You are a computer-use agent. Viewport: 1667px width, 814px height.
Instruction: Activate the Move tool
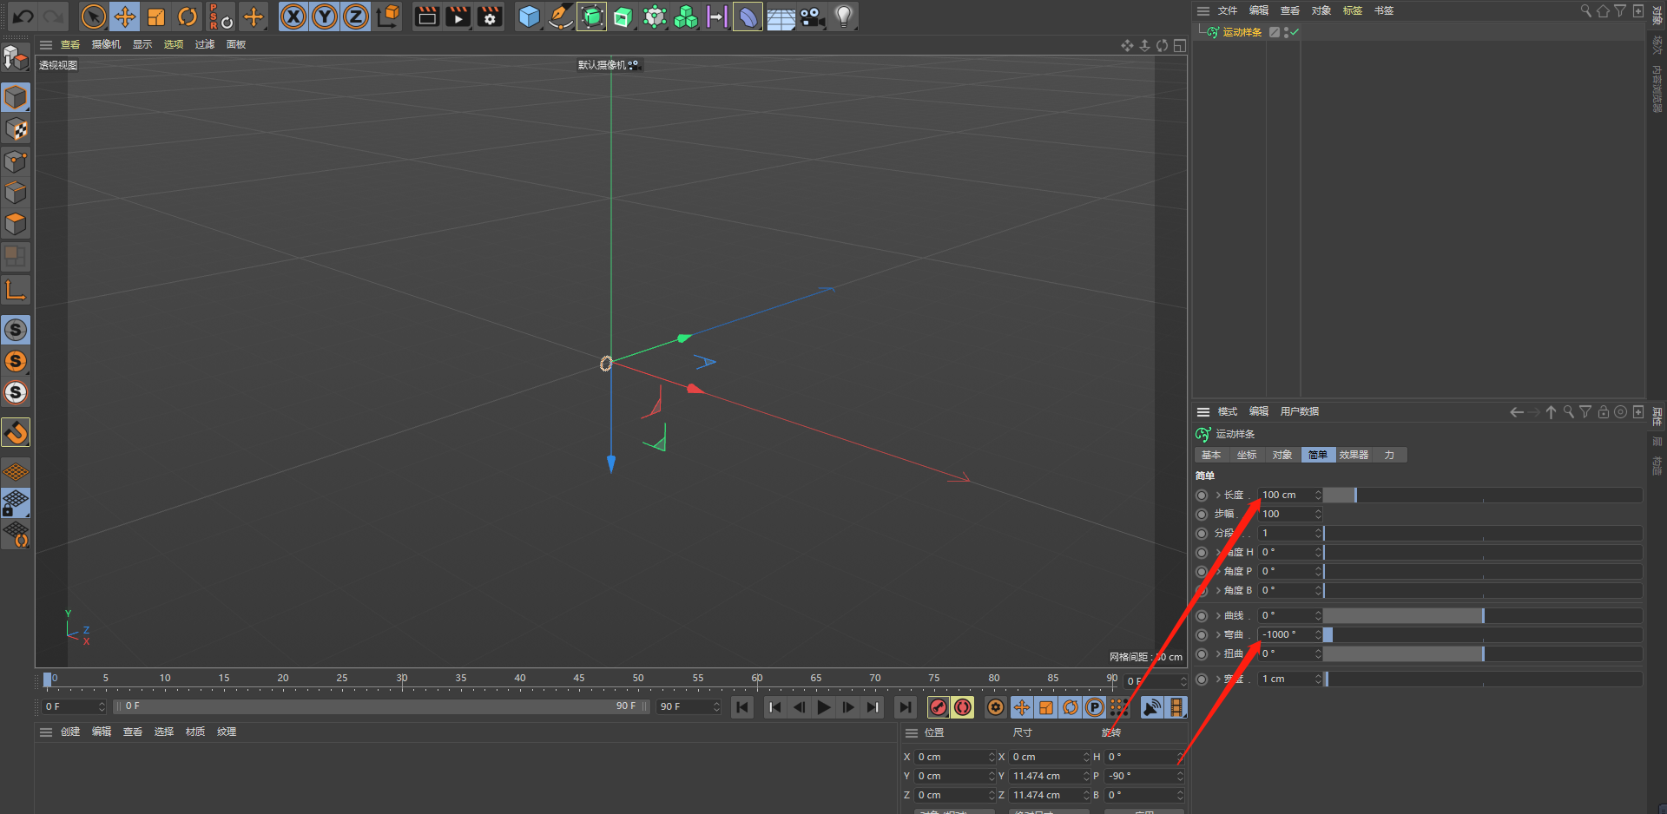125,16
